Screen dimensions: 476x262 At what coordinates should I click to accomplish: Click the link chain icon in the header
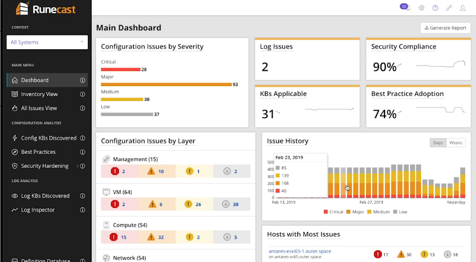coord(449,8)
